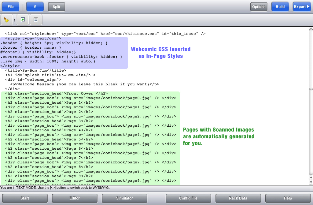Click the Page 2 section_head line
The height and width of the screenshot is (205, 313).
click(49, 112)
